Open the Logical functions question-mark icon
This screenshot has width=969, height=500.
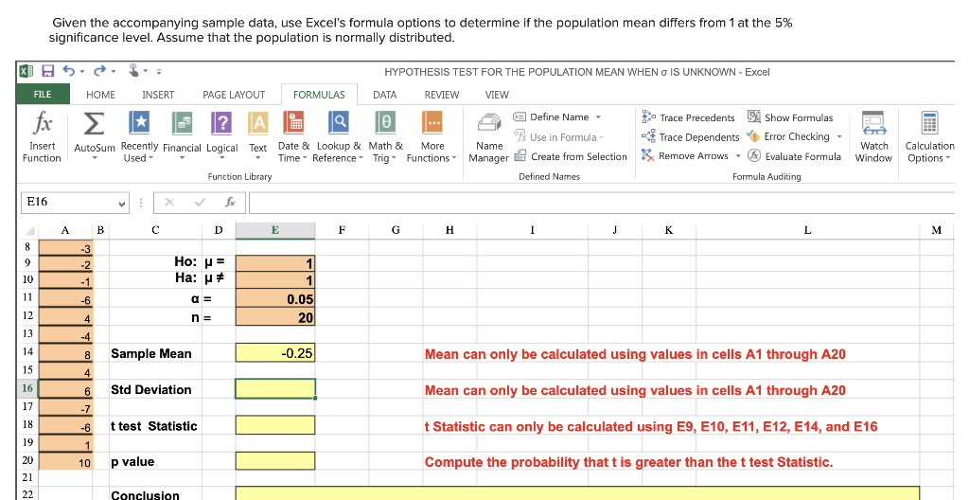(x=221, y=123)
